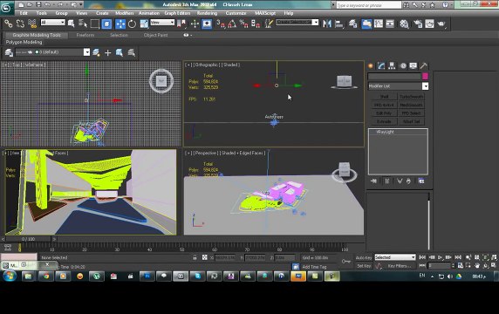The image size is (499, 314).
Task: Click the TurboSmooth modifier button
Action: 411,97
